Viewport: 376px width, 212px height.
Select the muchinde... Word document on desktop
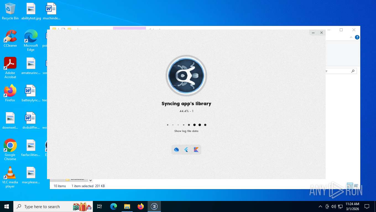[x=51, y=11]
